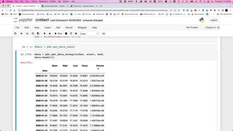The width and height of the screenshot is (233, 131).
Task: Save notebook with the floppy disk icon
Action: click(x=15, y=33)
